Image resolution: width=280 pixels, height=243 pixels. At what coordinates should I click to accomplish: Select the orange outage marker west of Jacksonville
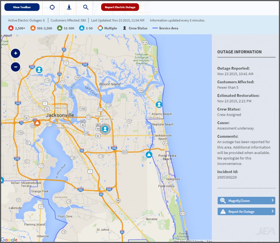pos(37,123)
